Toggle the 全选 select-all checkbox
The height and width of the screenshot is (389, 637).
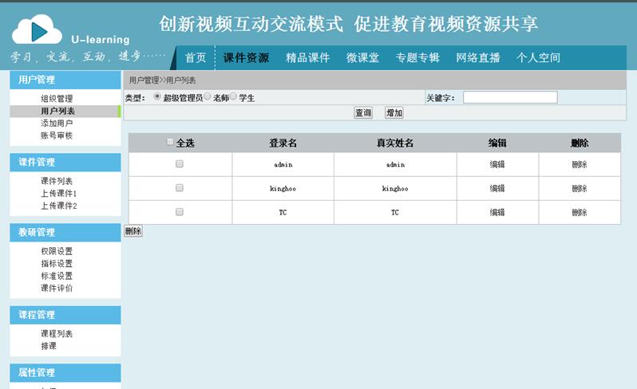[x=170, y=142]
